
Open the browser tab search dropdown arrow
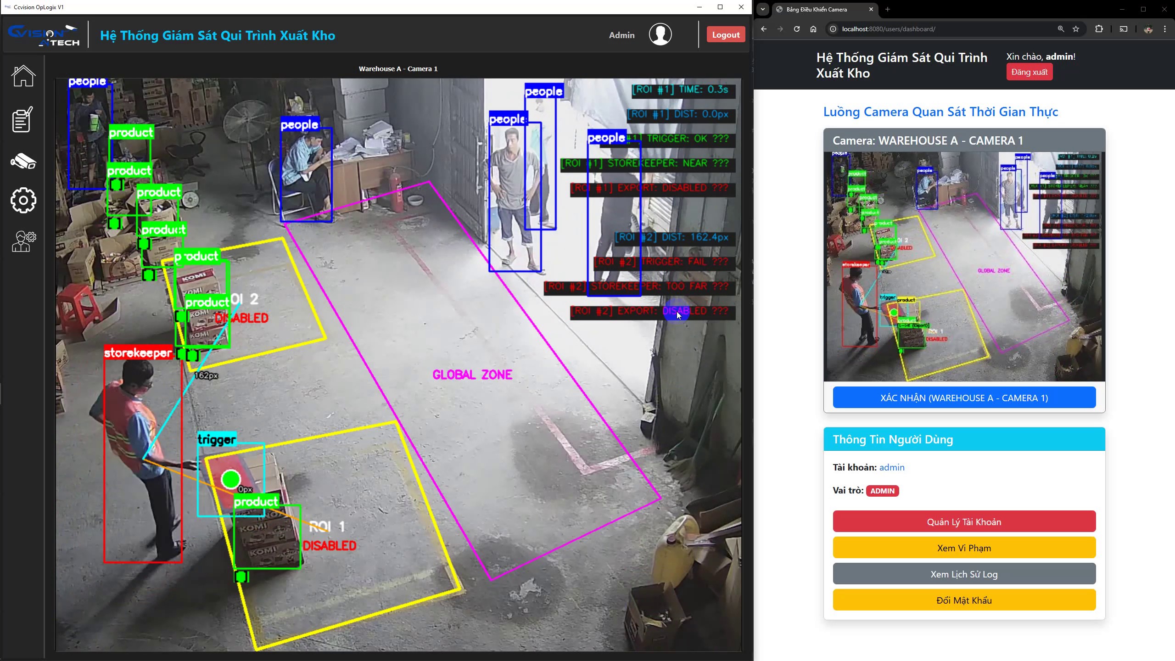click(762, 9)
